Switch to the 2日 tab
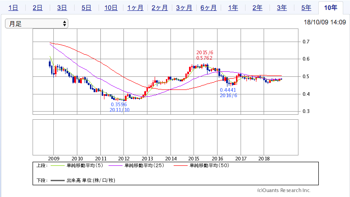The height and width of the screenshot is (197, 350). (38, 8)
